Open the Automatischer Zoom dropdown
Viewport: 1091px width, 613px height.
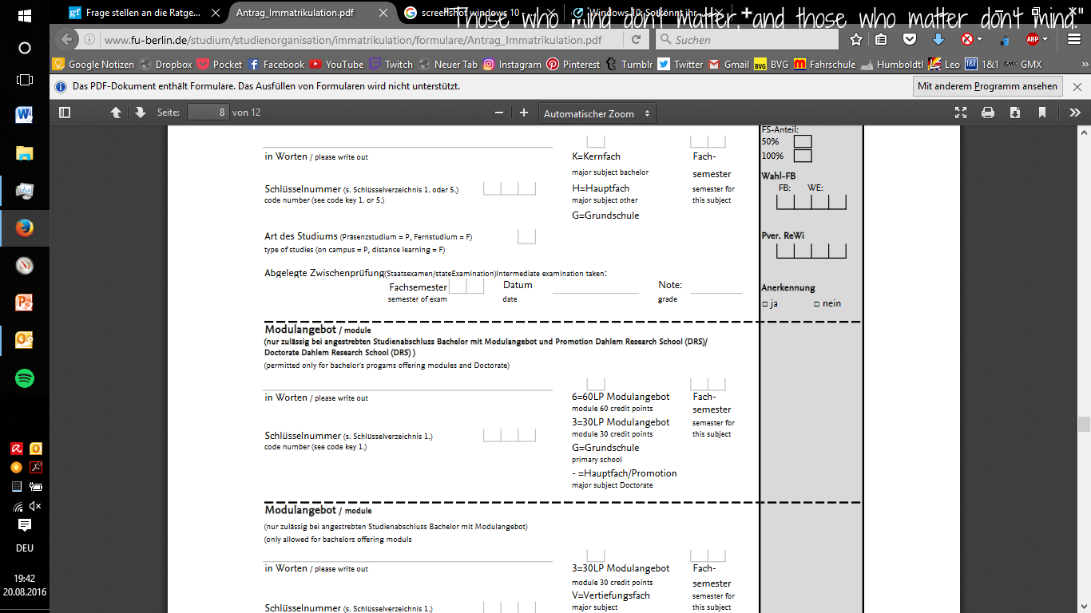click(597, 113)
